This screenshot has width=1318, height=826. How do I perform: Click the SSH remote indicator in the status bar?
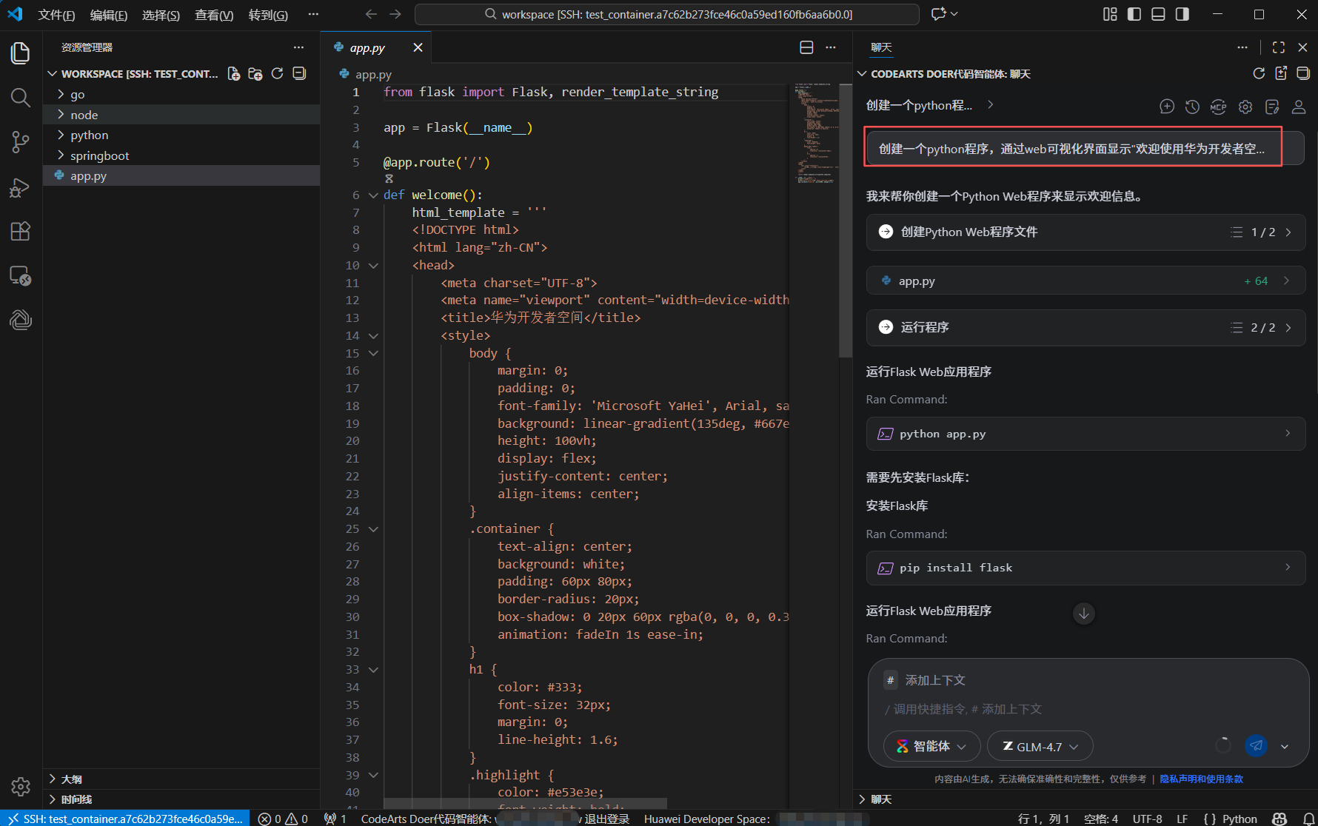coord(125,819)
